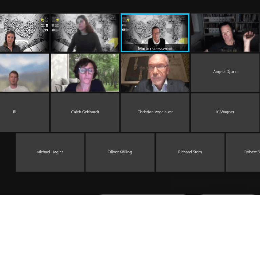Click the shorter rounded bar at bottom right
This screenshot has width=260, height=260.
coord(227,195)
